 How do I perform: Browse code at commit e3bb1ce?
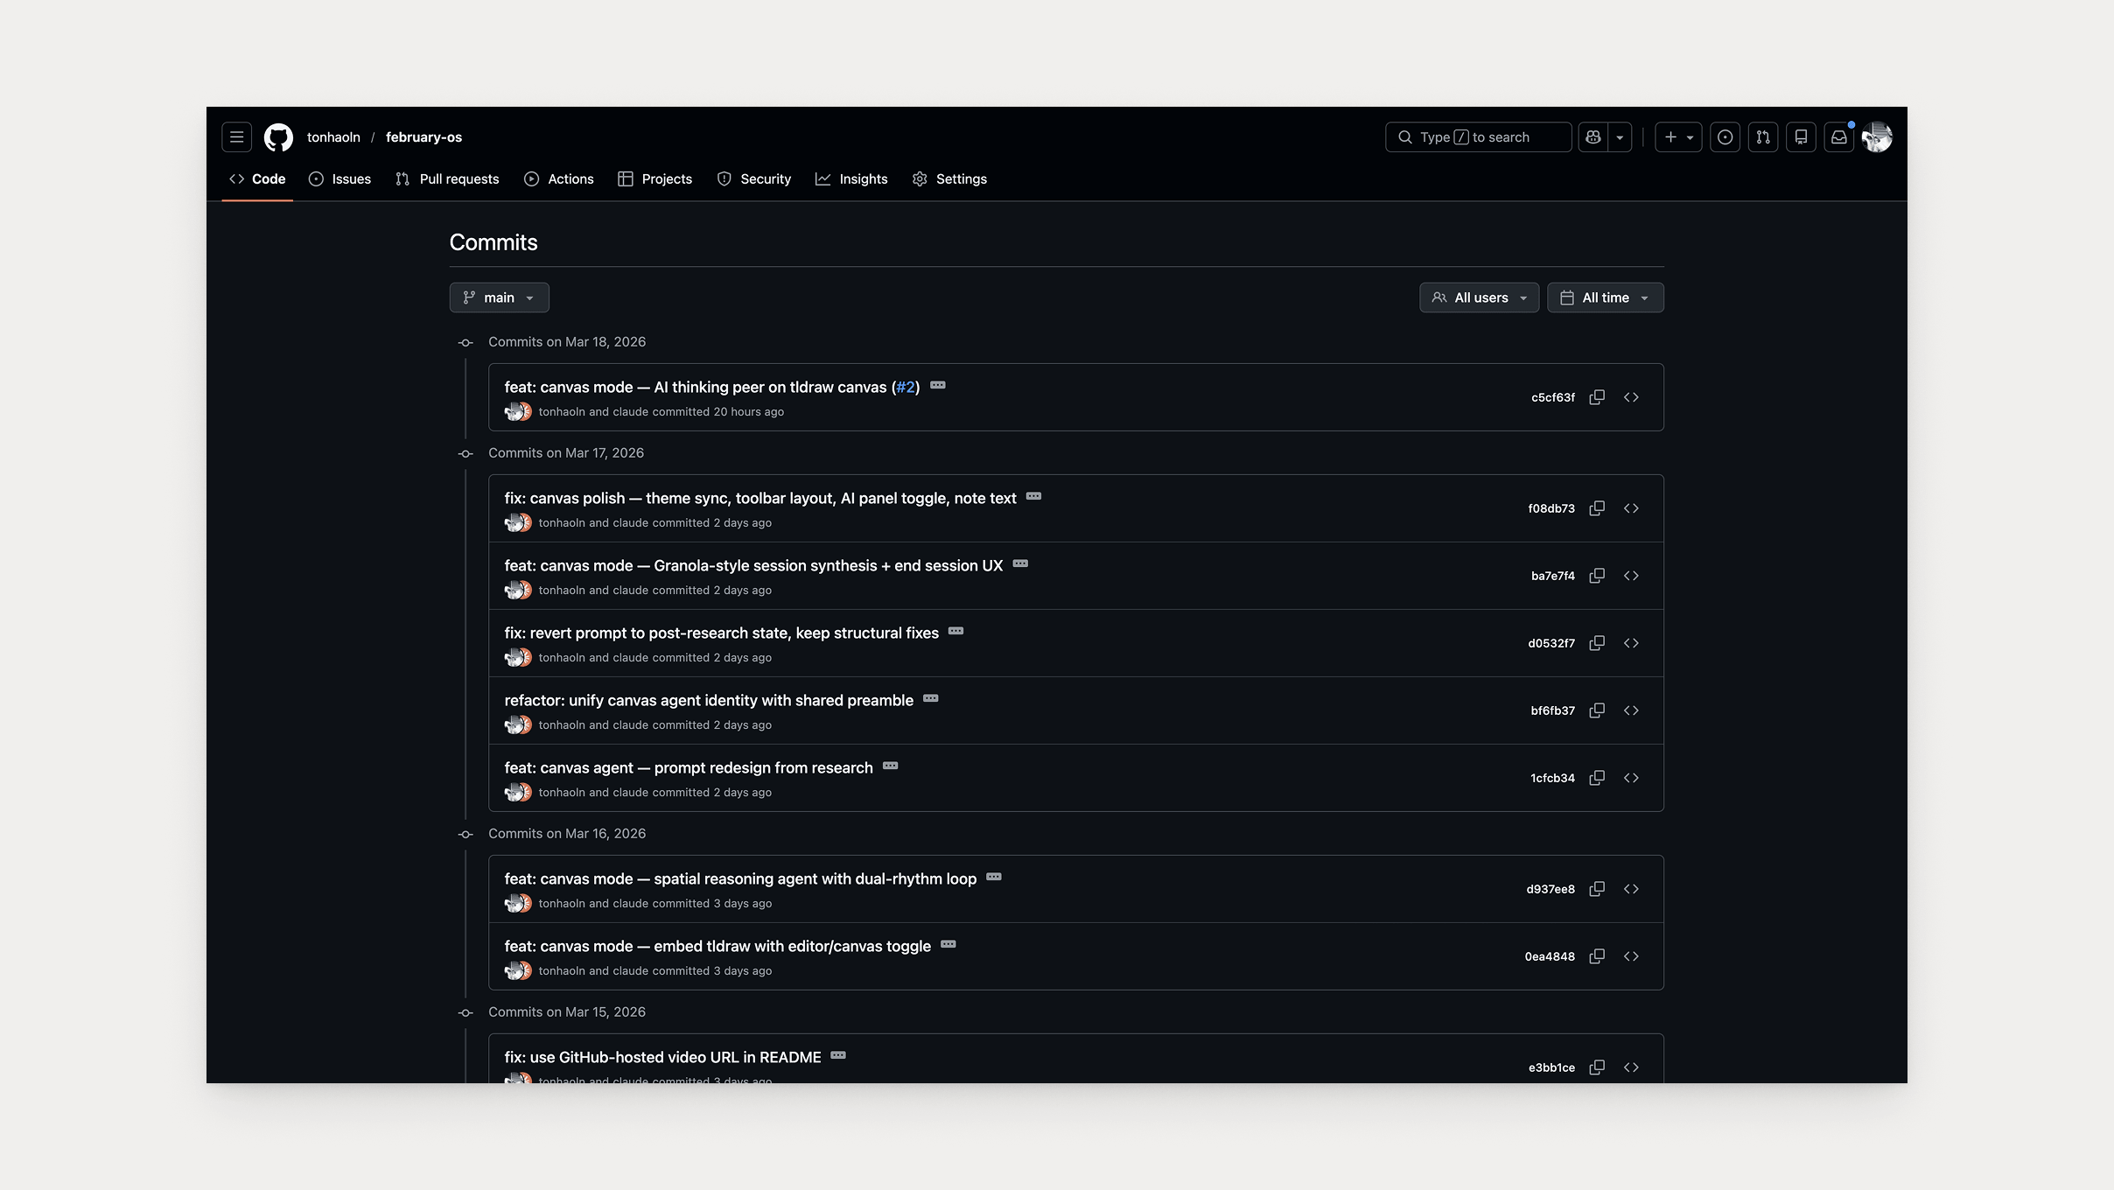(x=1633, y=1067)
